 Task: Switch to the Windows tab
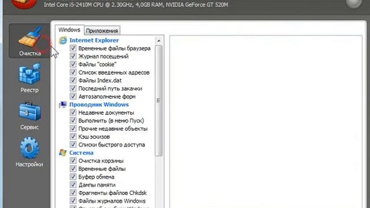[69, 30]
